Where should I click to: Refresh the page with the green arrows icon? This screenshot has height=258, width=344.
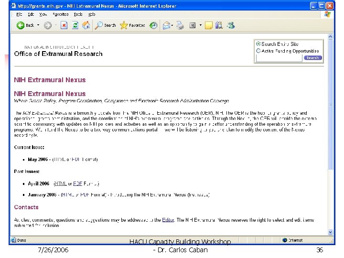click(x=75, y=25)
